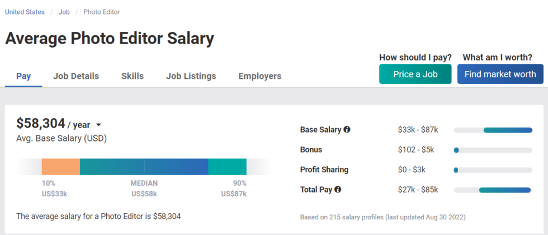The height and width of the screenshot is (235, 548).
Task: Click the teal 90% segment of salary bar
Action: (x=228, y=167)
